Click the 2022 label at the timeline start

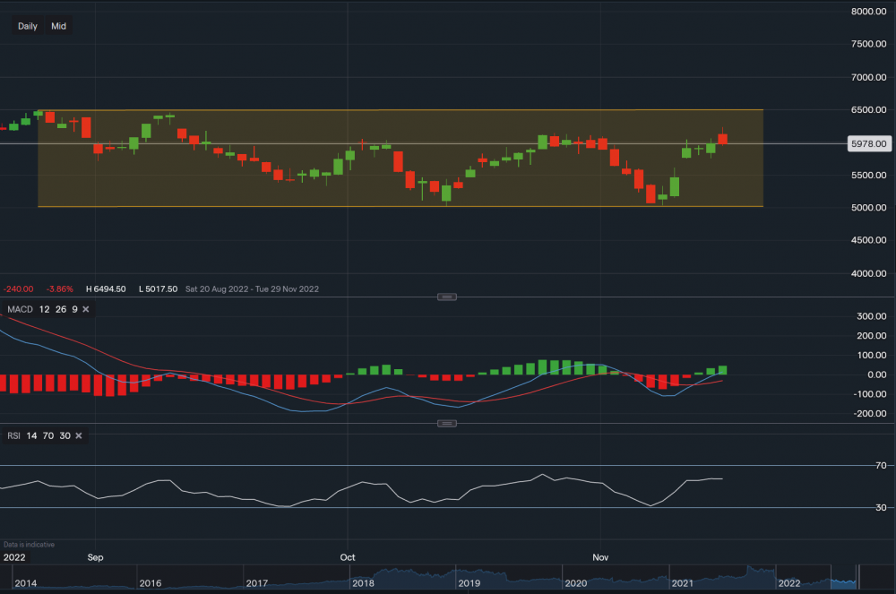point(13,557)
